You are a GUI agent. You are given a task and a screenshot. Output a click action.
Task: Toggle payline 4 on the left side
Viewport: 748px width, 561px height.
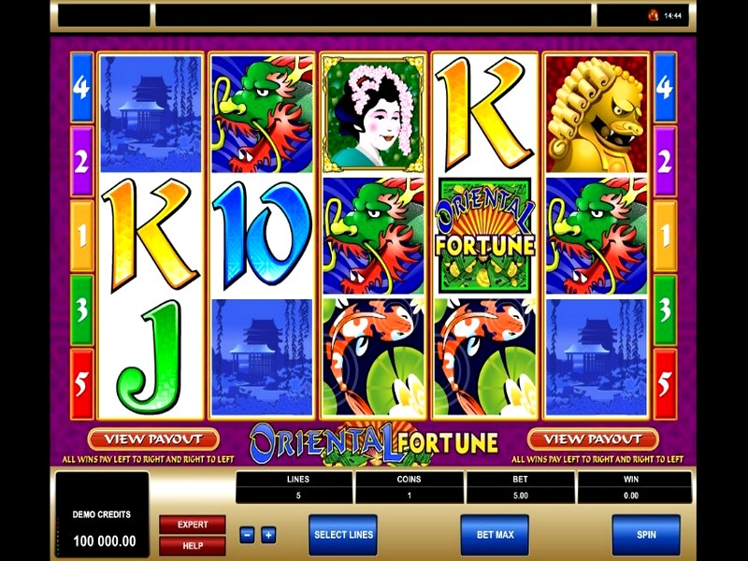(x=81, y=87)
